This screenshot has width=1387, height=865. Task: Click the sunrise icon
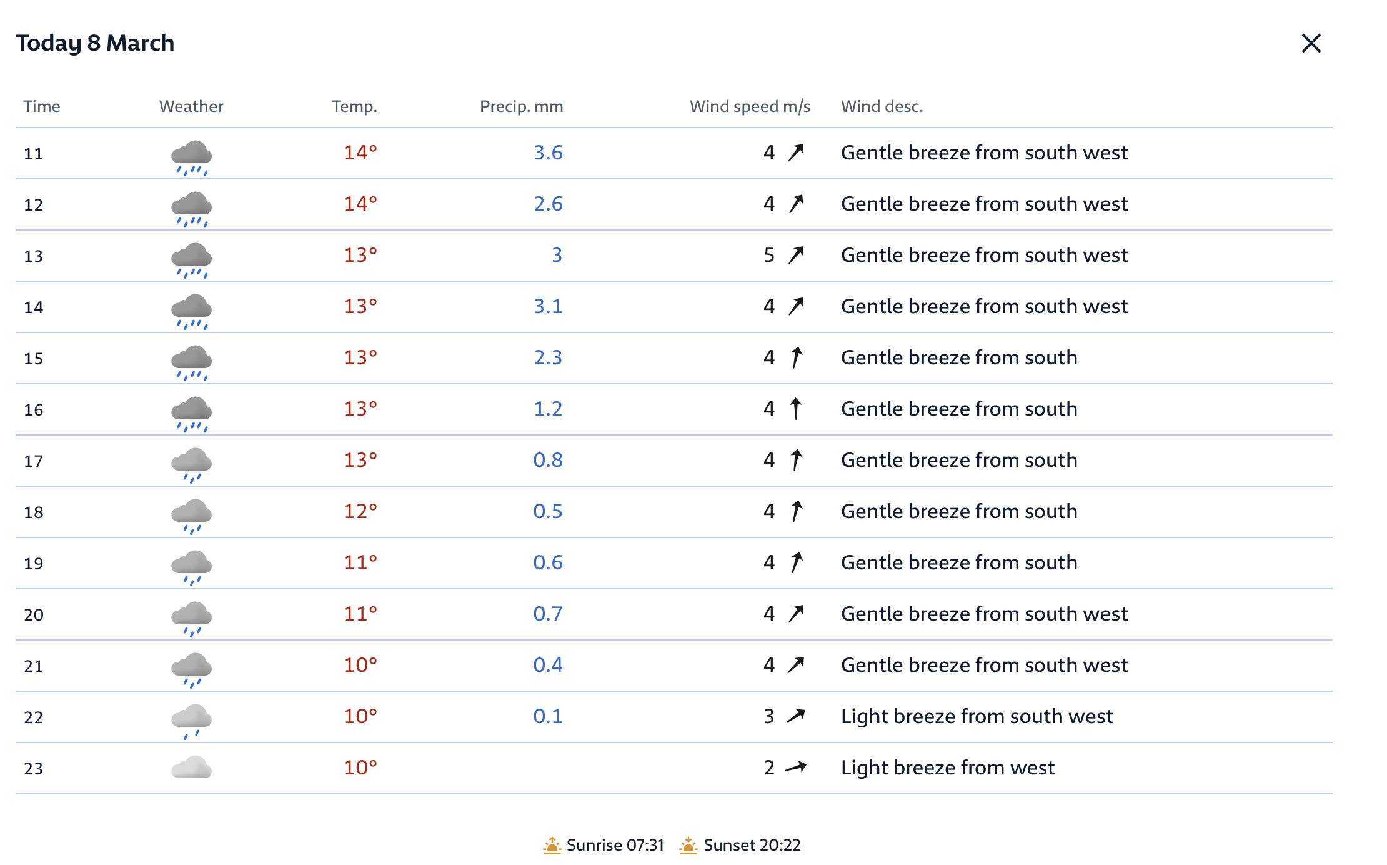tap(552, 845)
